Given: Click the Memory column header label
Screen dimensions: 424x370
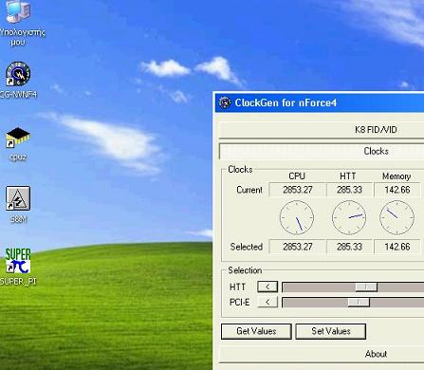Looking at the screenshot, I should 396,176.
